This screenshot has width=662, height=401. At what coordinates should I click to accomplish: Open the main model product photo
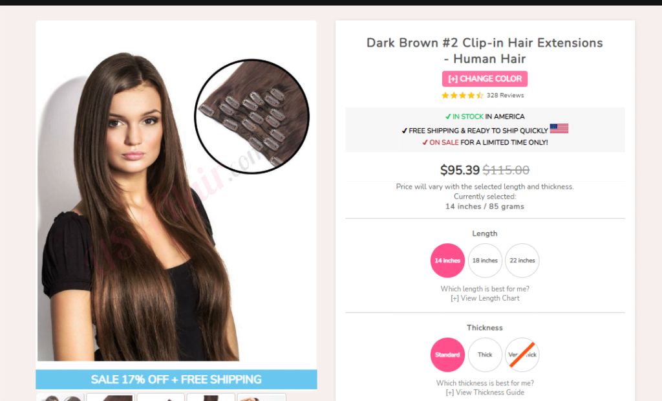140,207
